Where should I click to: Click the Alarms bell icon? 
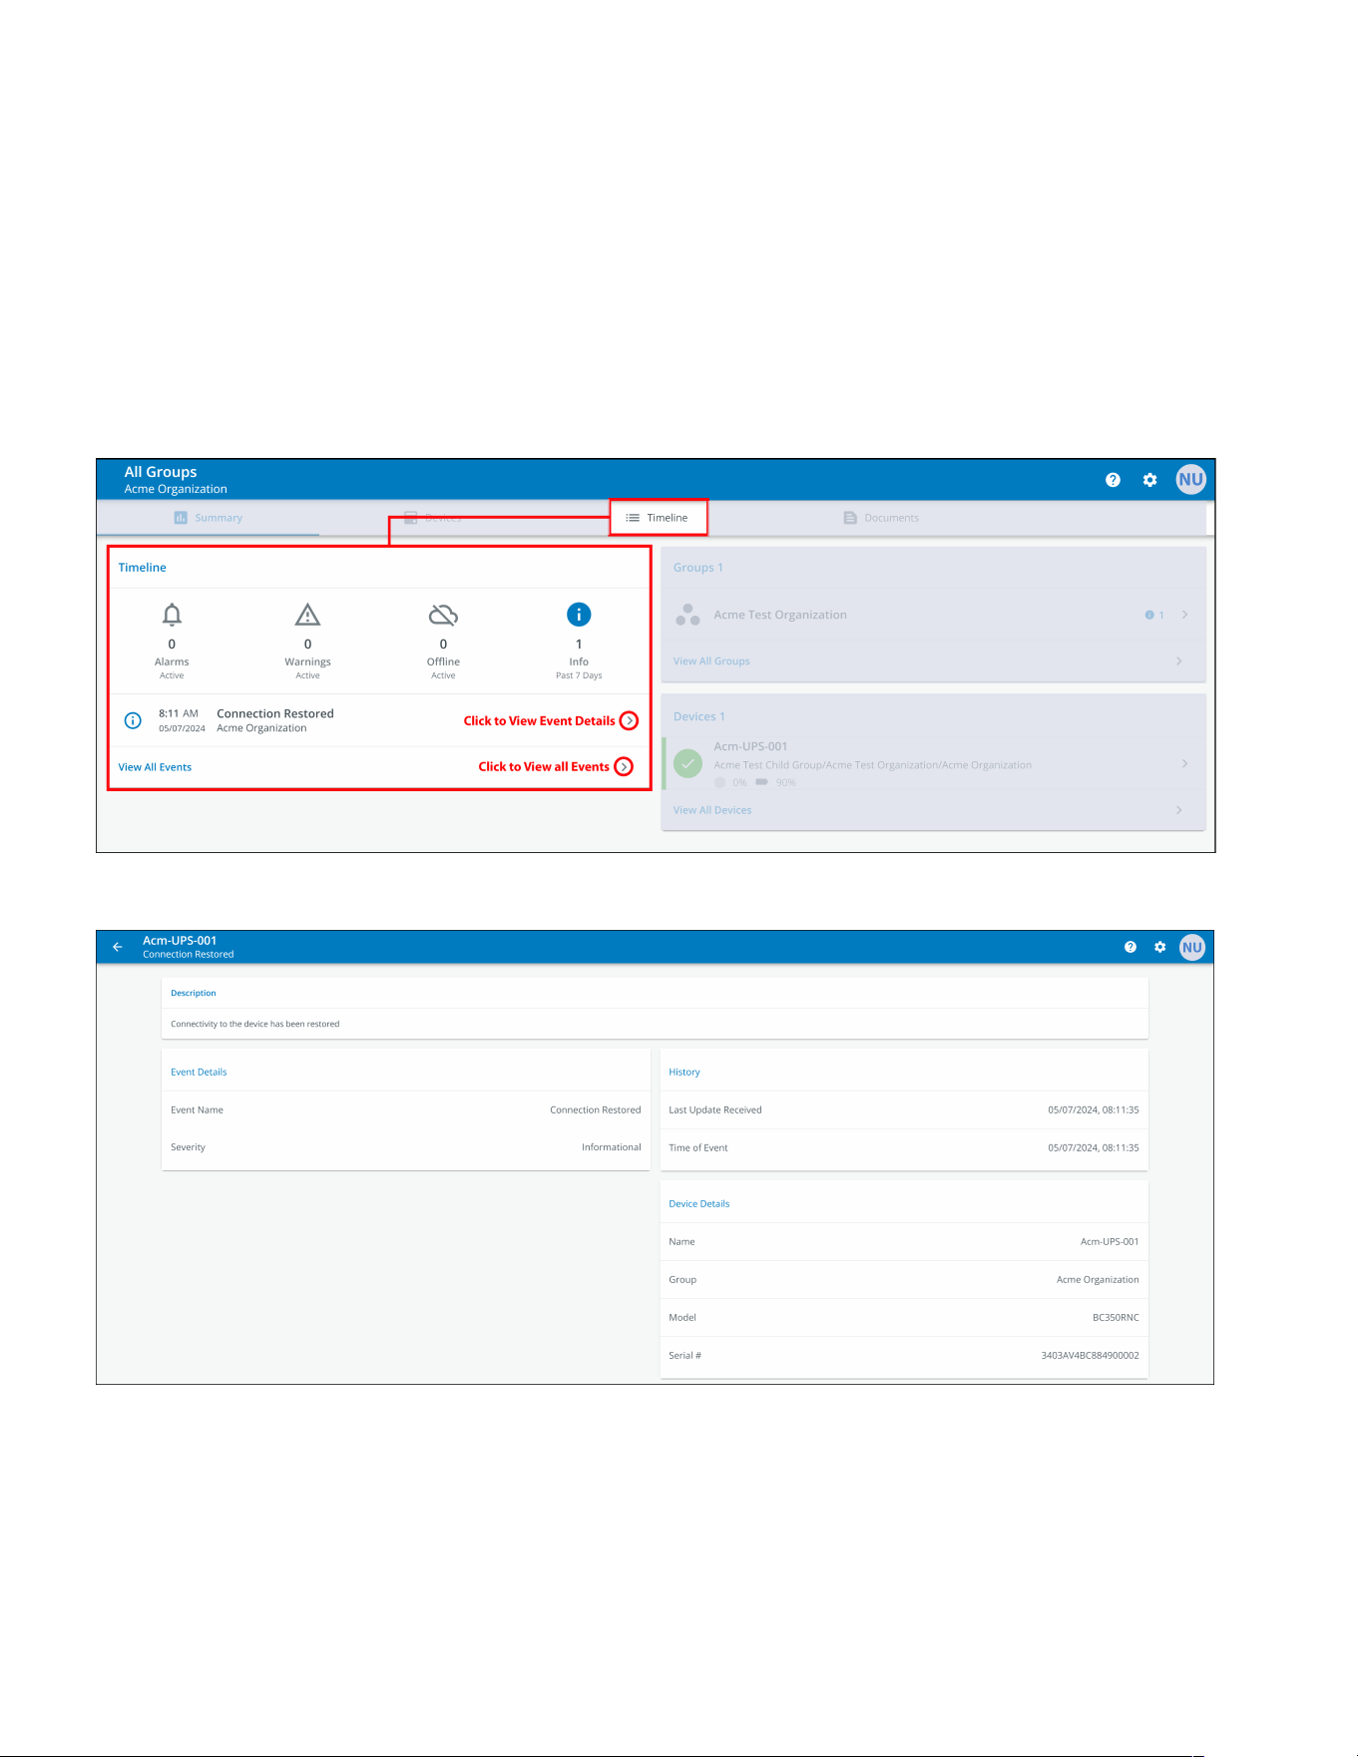click(172, 615)
